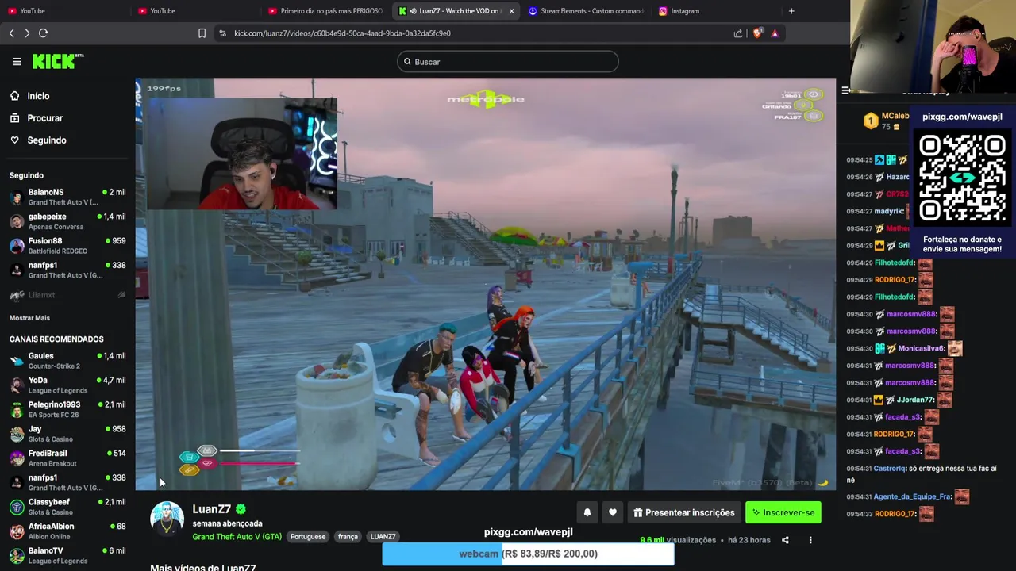Click the gold rank 1 badge in chat
The width and height of the screenshot is (1016, 571).
tap(871, 121)
